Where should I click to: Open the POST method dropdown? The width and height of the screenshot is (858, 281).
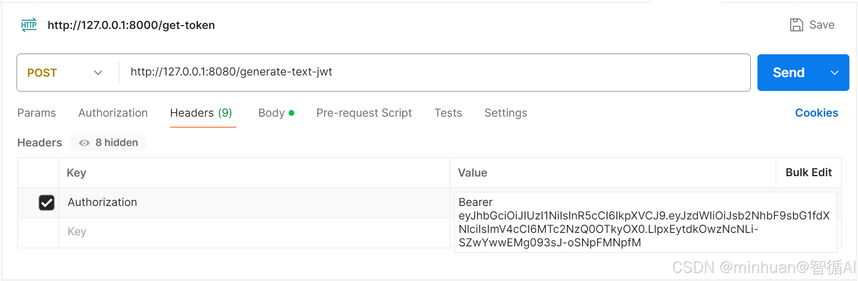tap(65, 73)
